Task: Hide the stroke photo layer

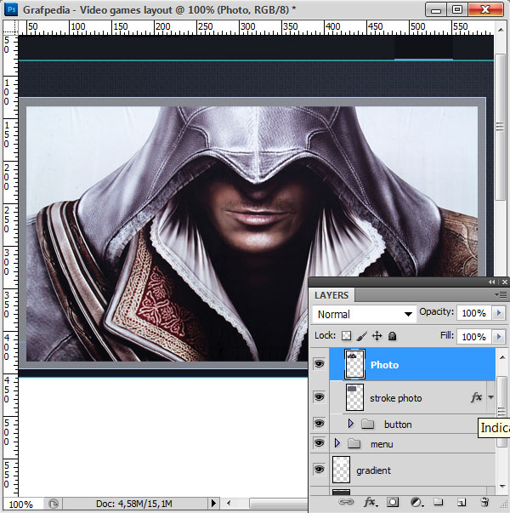Action: 319,397
